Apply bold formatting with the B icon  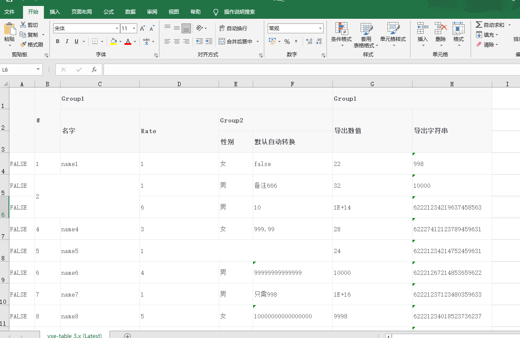click(57, 41)
